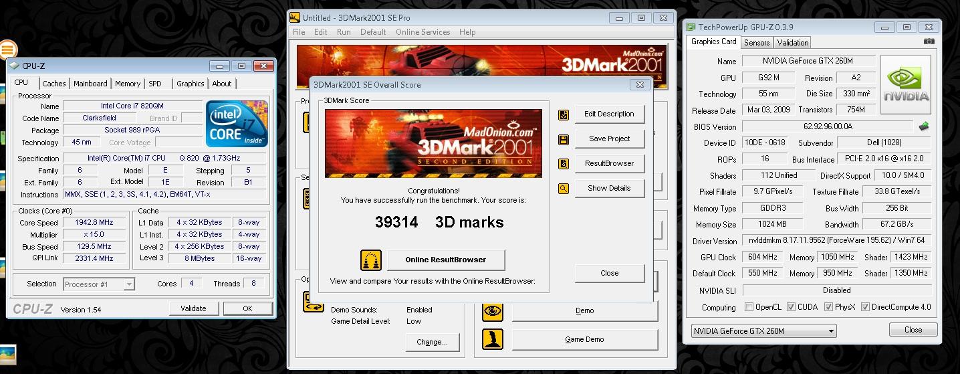Viewport: 960px width, 374px height.
Task: Click the BIOS Version field 62.92.96.00.0A
Action: point(827,126)
